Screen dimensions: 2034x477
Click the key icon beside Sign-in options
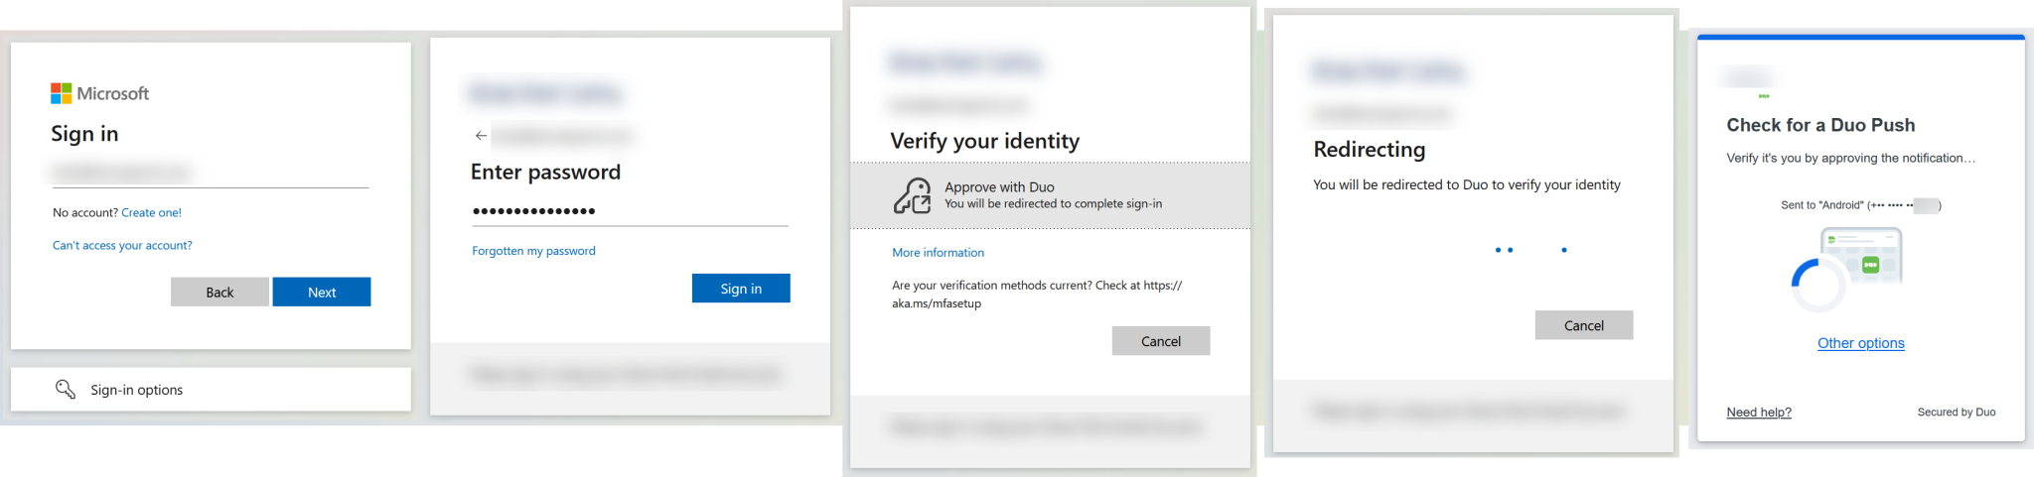(66, 389)
